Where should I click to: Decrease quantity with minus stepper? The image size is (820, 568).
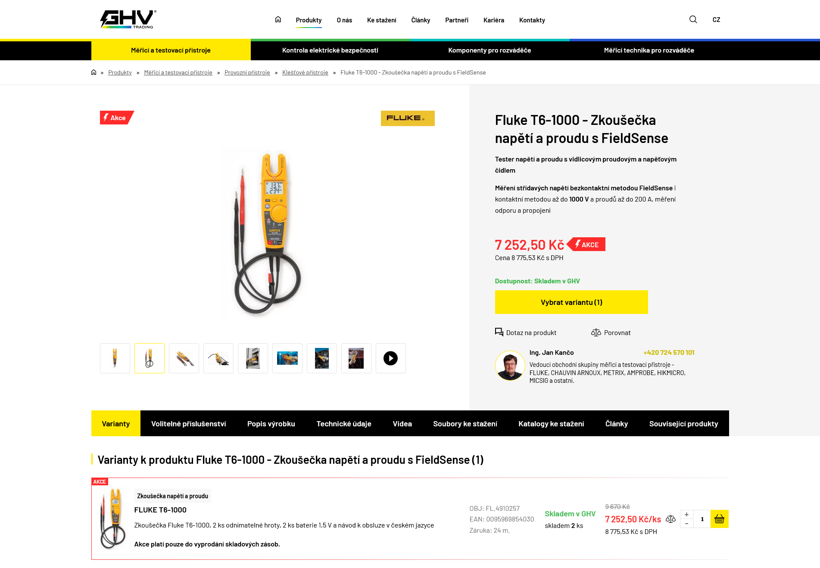tap(686, 524)
